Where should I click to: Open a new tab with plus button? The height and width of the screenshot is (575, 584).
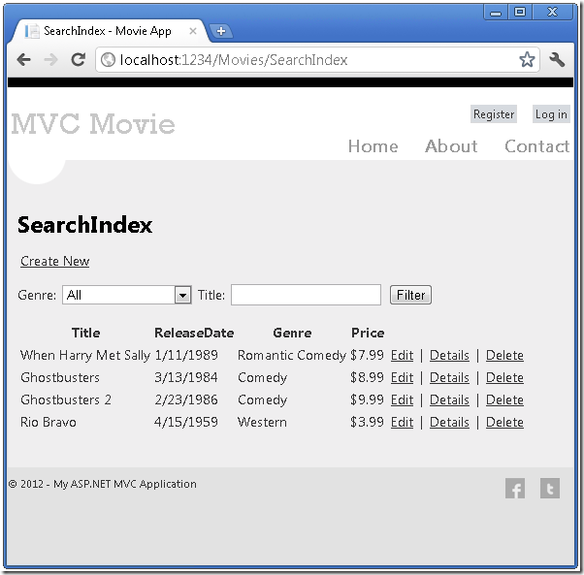point(220,31)
